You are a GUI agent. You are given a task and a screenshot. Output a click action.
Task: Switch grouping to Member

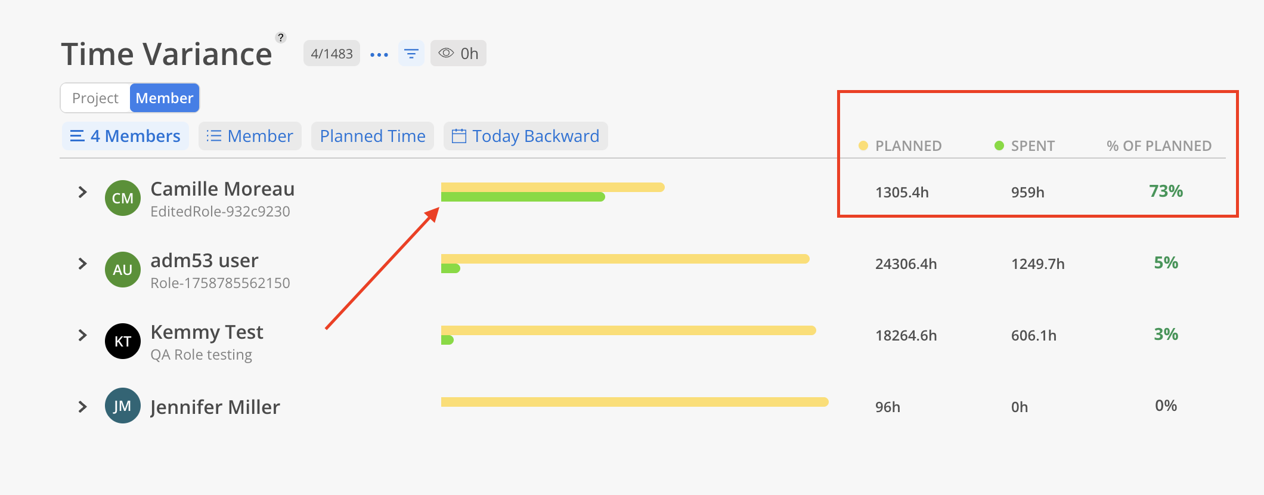(x=164, y=98)
